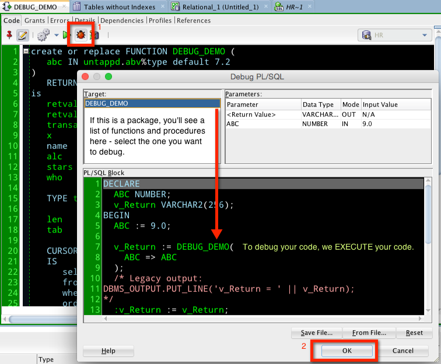441x364 pixels.
Task: Close the Relational_1 tab
Action: [x=266, y=6]
